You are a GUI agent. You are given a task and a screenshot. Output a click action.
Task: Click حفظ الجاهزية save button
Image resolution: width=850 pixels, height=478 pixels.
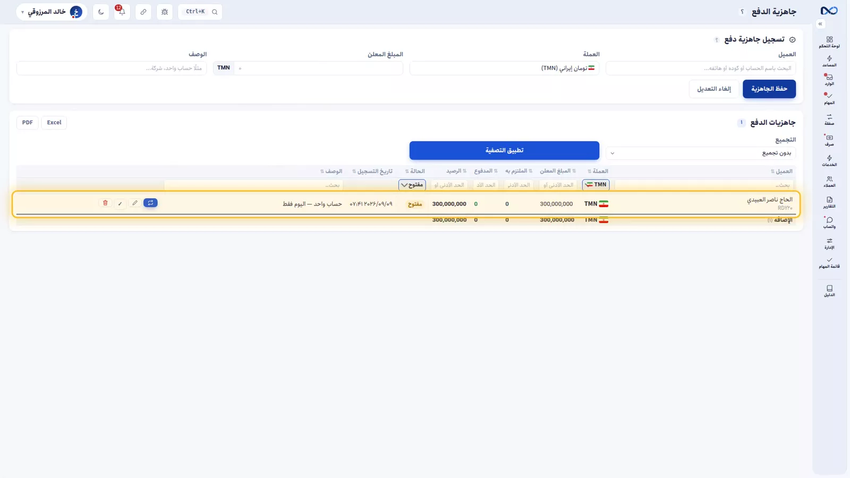769,89
